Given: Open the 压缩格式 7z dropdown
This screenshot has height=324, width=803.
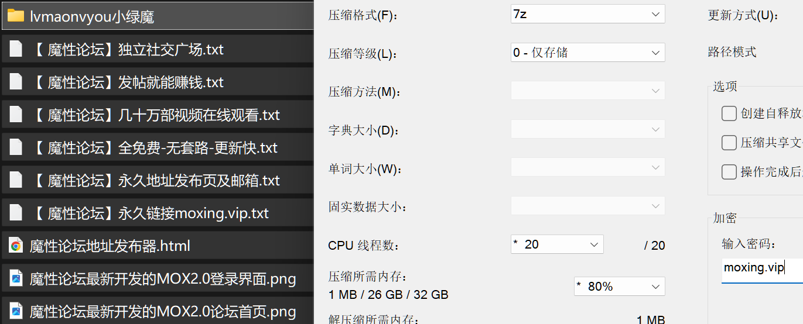Looking at the screenshot, I should click(588, 14).
